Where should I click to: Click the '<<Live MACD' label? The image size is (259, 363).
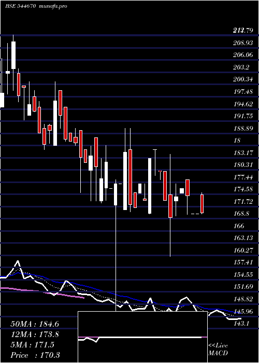[218, 350]
